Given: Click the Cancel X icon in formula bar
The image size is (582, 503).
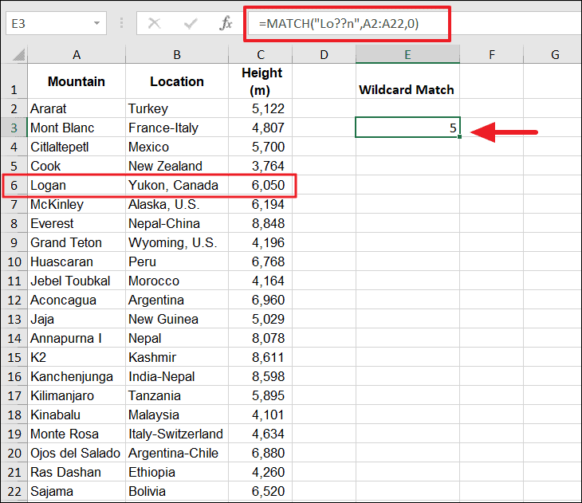Looking at the screenshot, I should [x=154, y=23].
